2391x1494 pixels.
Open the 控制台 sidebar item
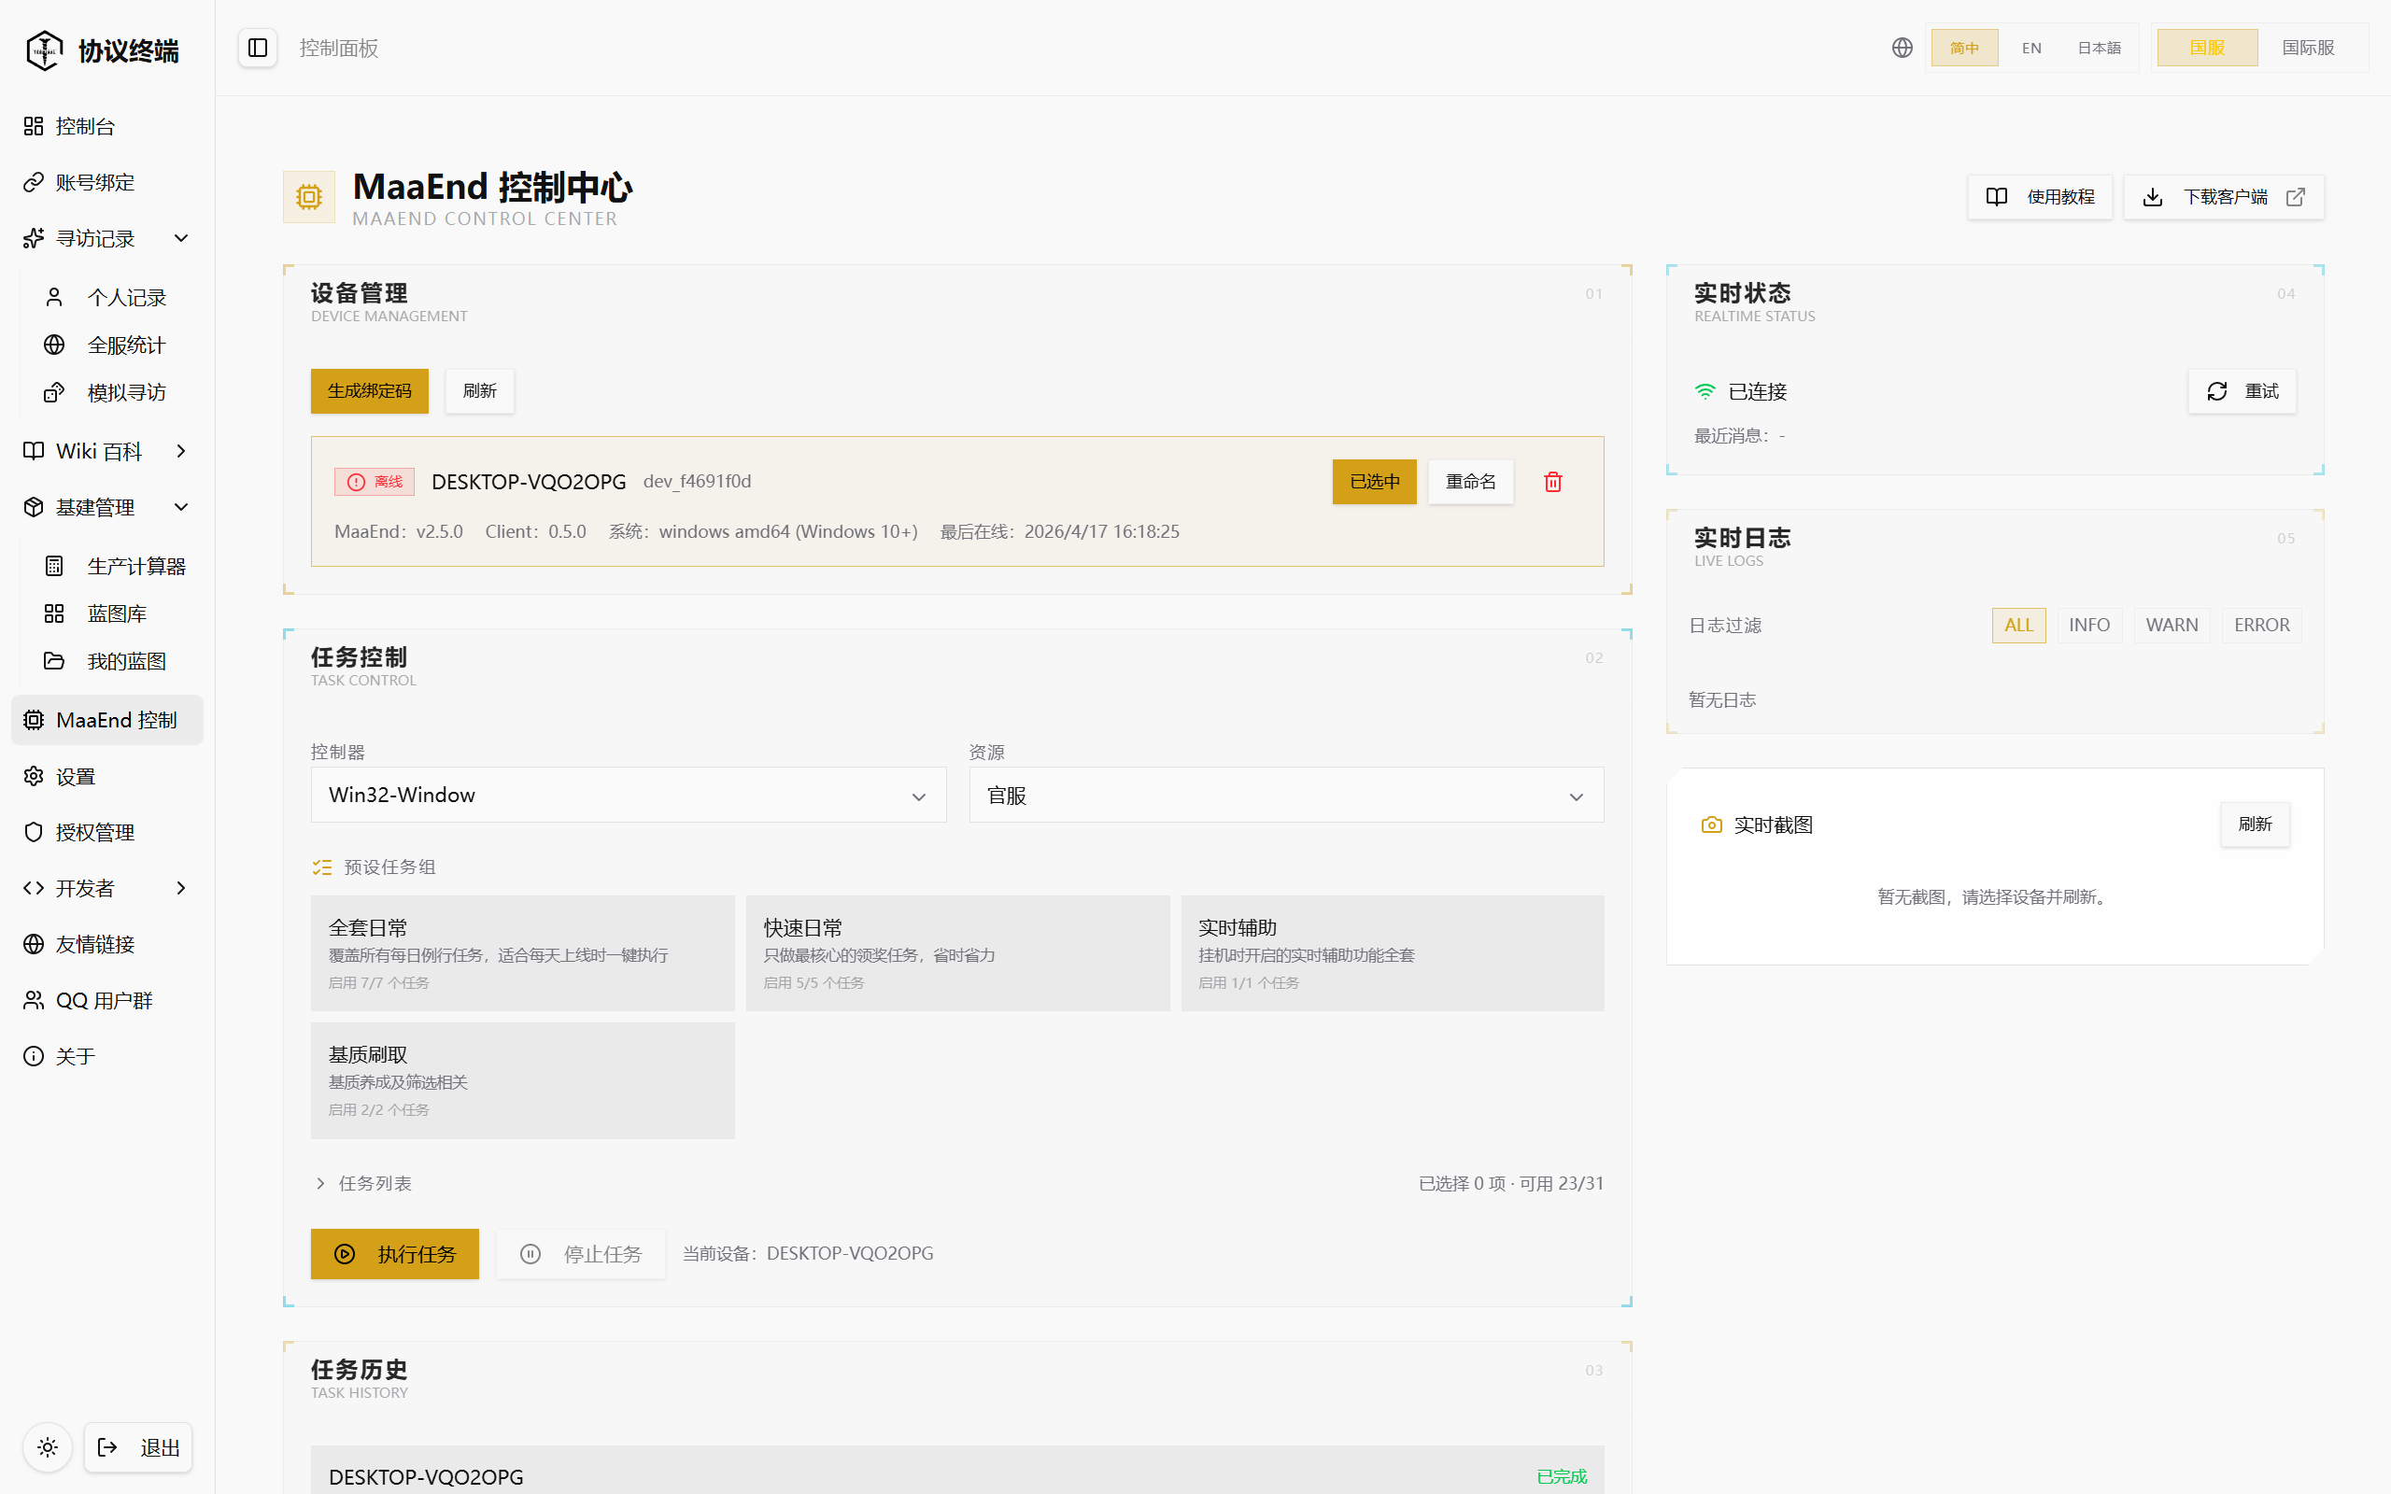point(106,126)
